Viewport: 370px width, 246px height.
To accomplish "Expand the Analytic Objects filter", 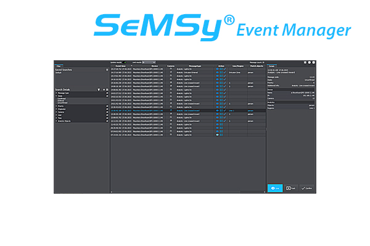I will point(56,121).
